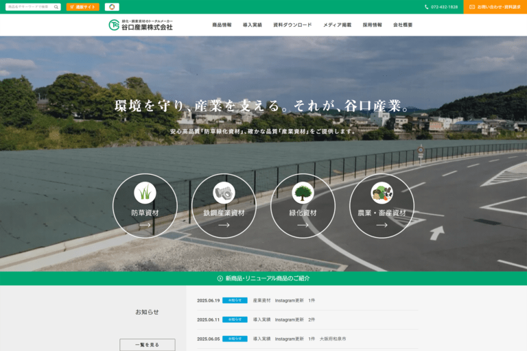The height and width of the screenshot is (351, 527).
Task: Click the お問い合わせ・資料請求 orange button
Action: pos(495,7)
